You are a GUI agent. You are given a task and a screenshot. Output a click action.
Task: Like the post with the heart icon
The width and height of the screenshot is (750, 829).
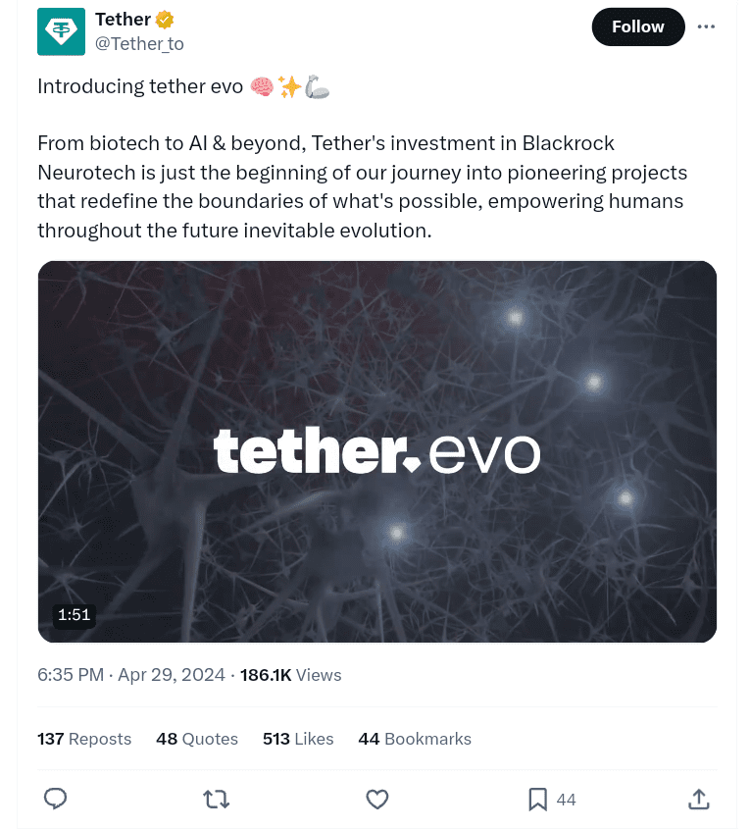click(x=377, y=799)
